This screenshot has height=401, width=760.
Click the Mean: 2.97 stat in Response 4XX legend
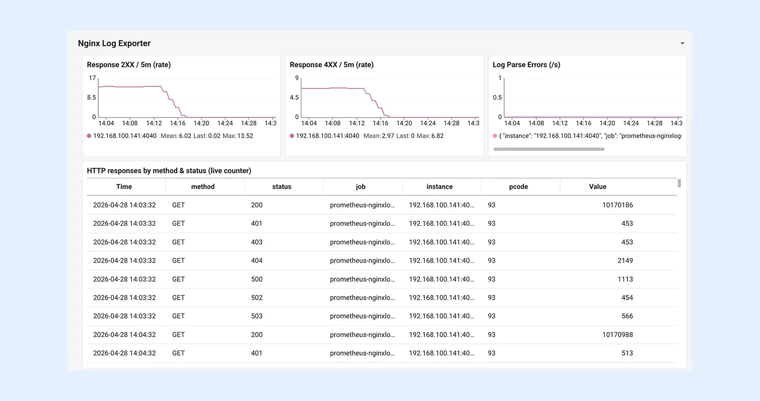click(x=378, y=136)
